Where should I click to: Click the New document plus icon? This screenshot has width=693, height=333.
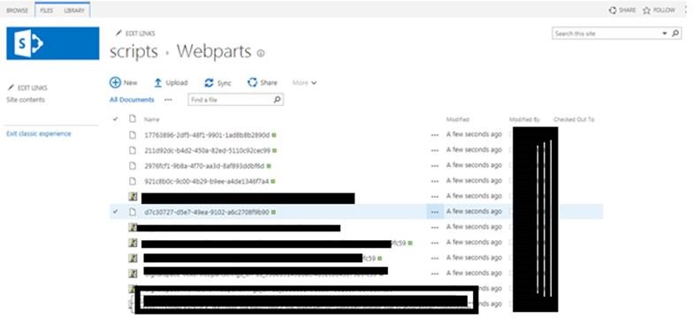pyautogui.click(x=115, y=83)
